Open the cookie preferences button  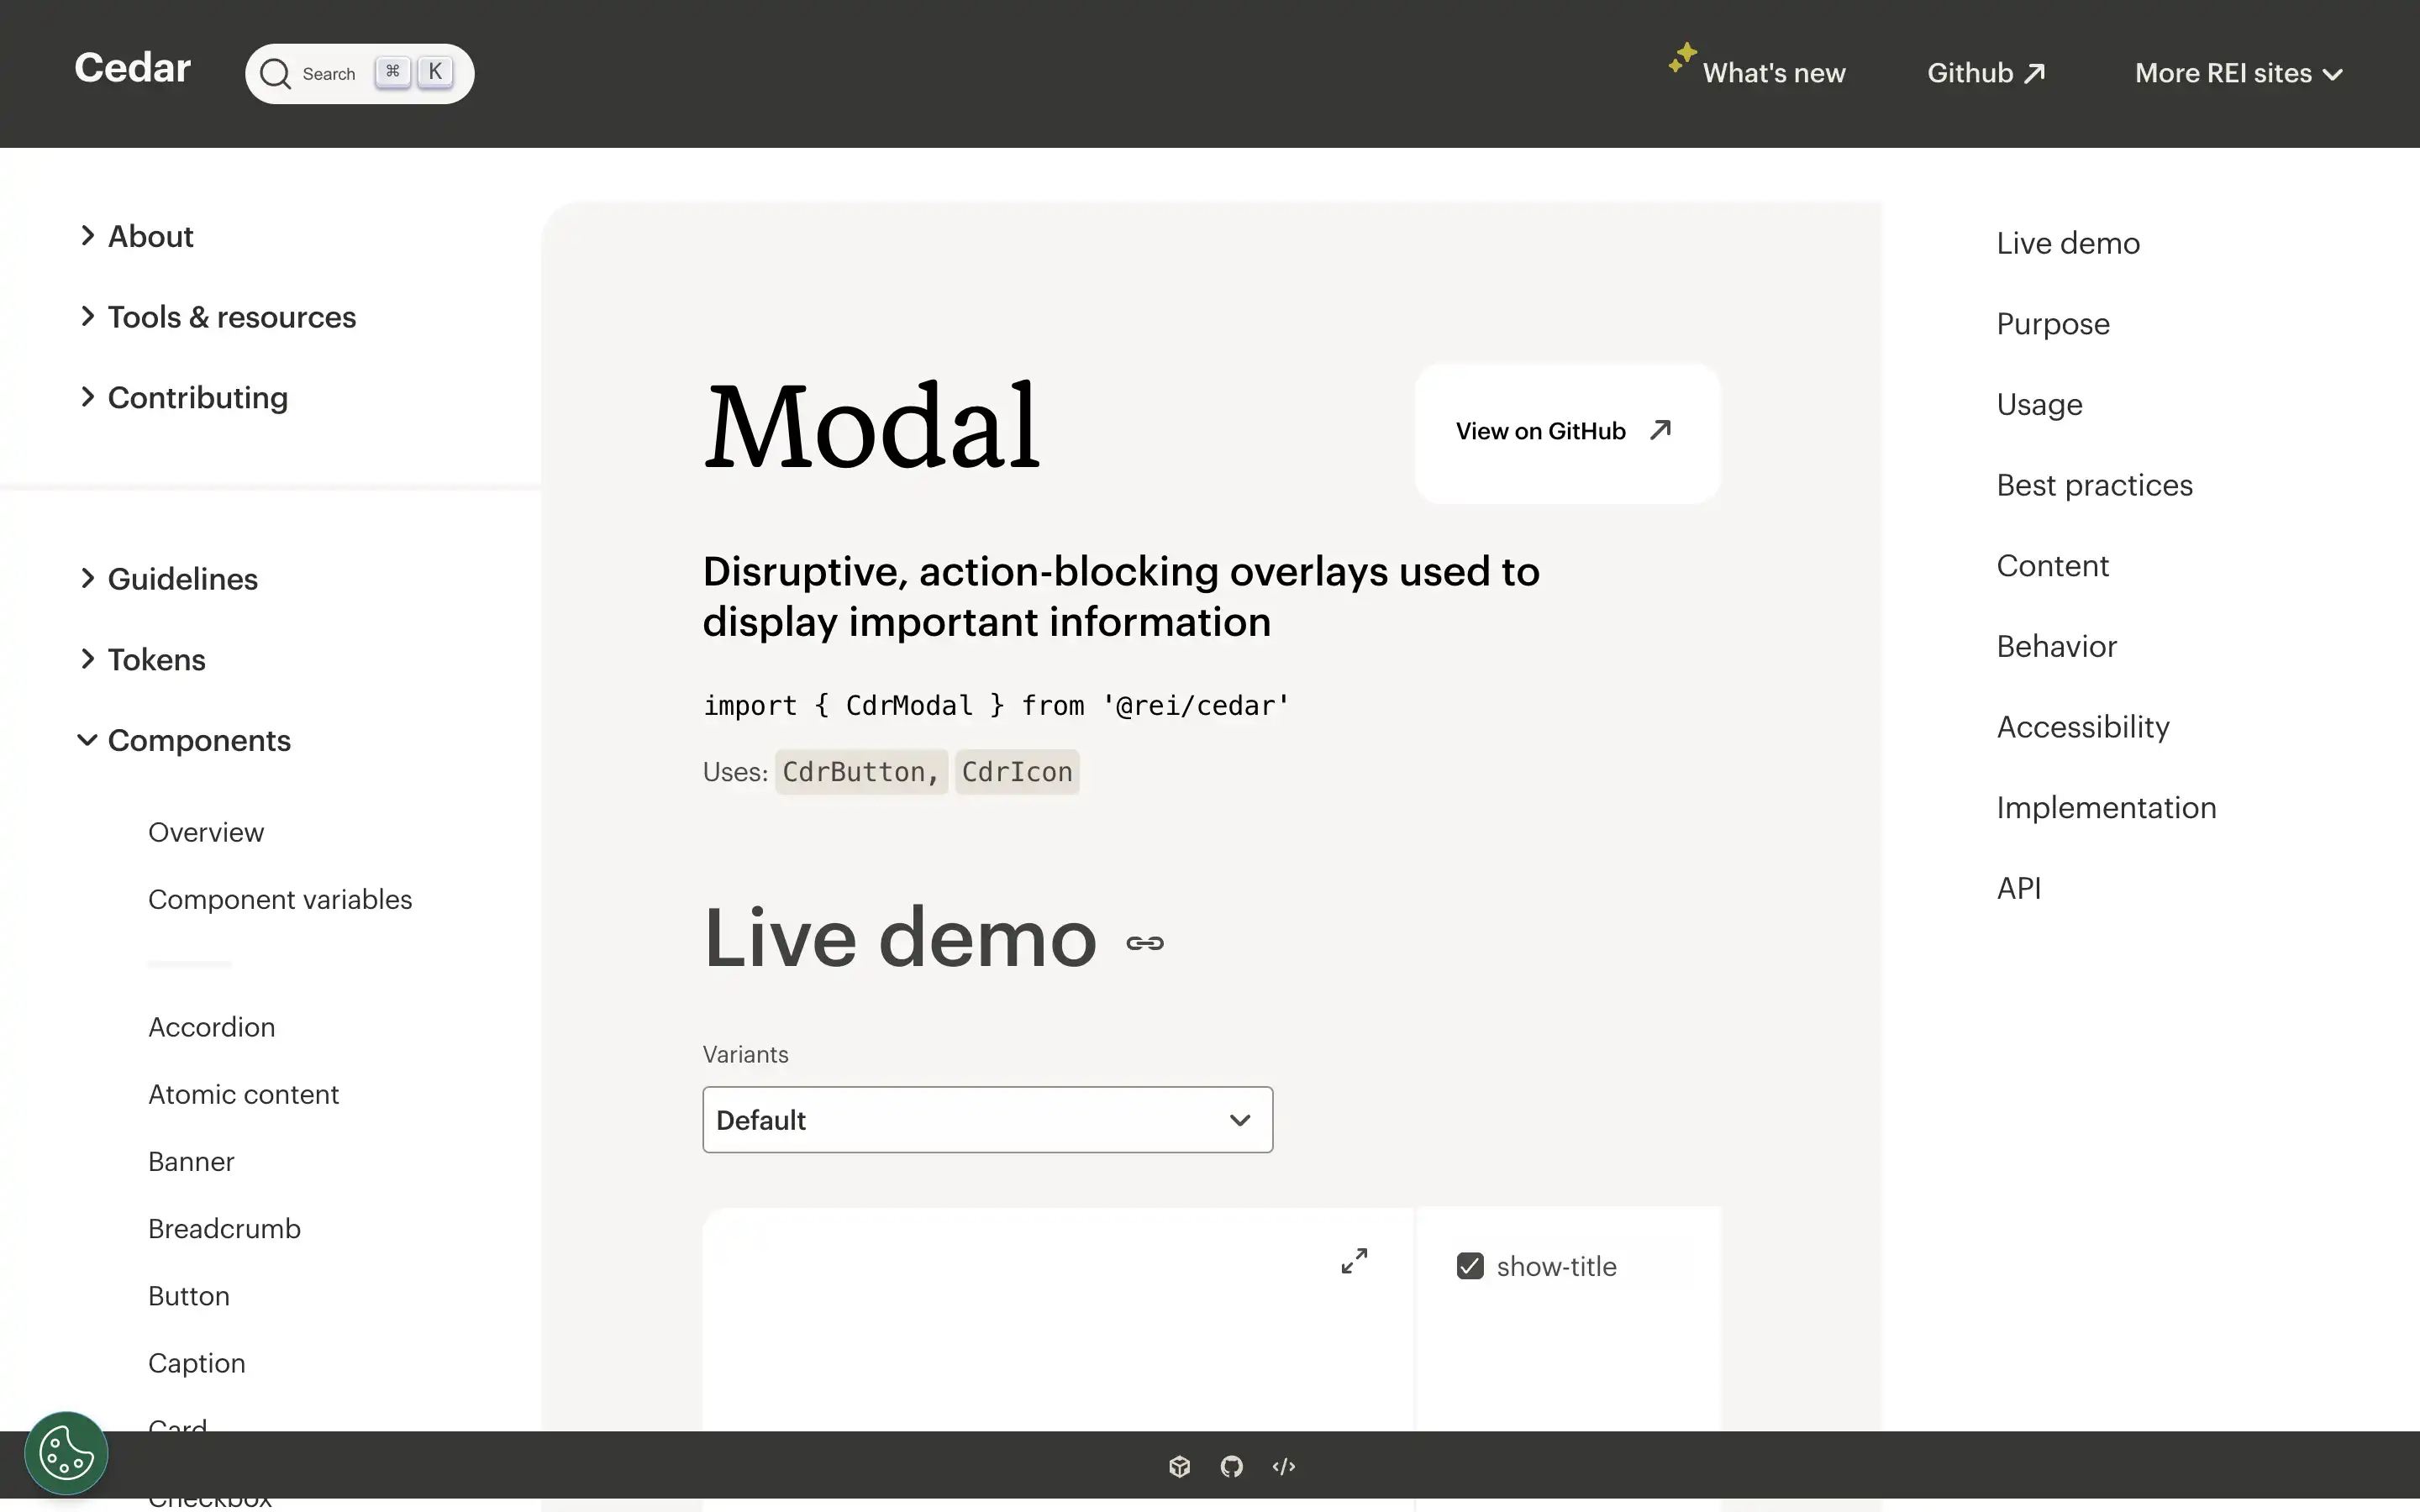(66, 1453)
